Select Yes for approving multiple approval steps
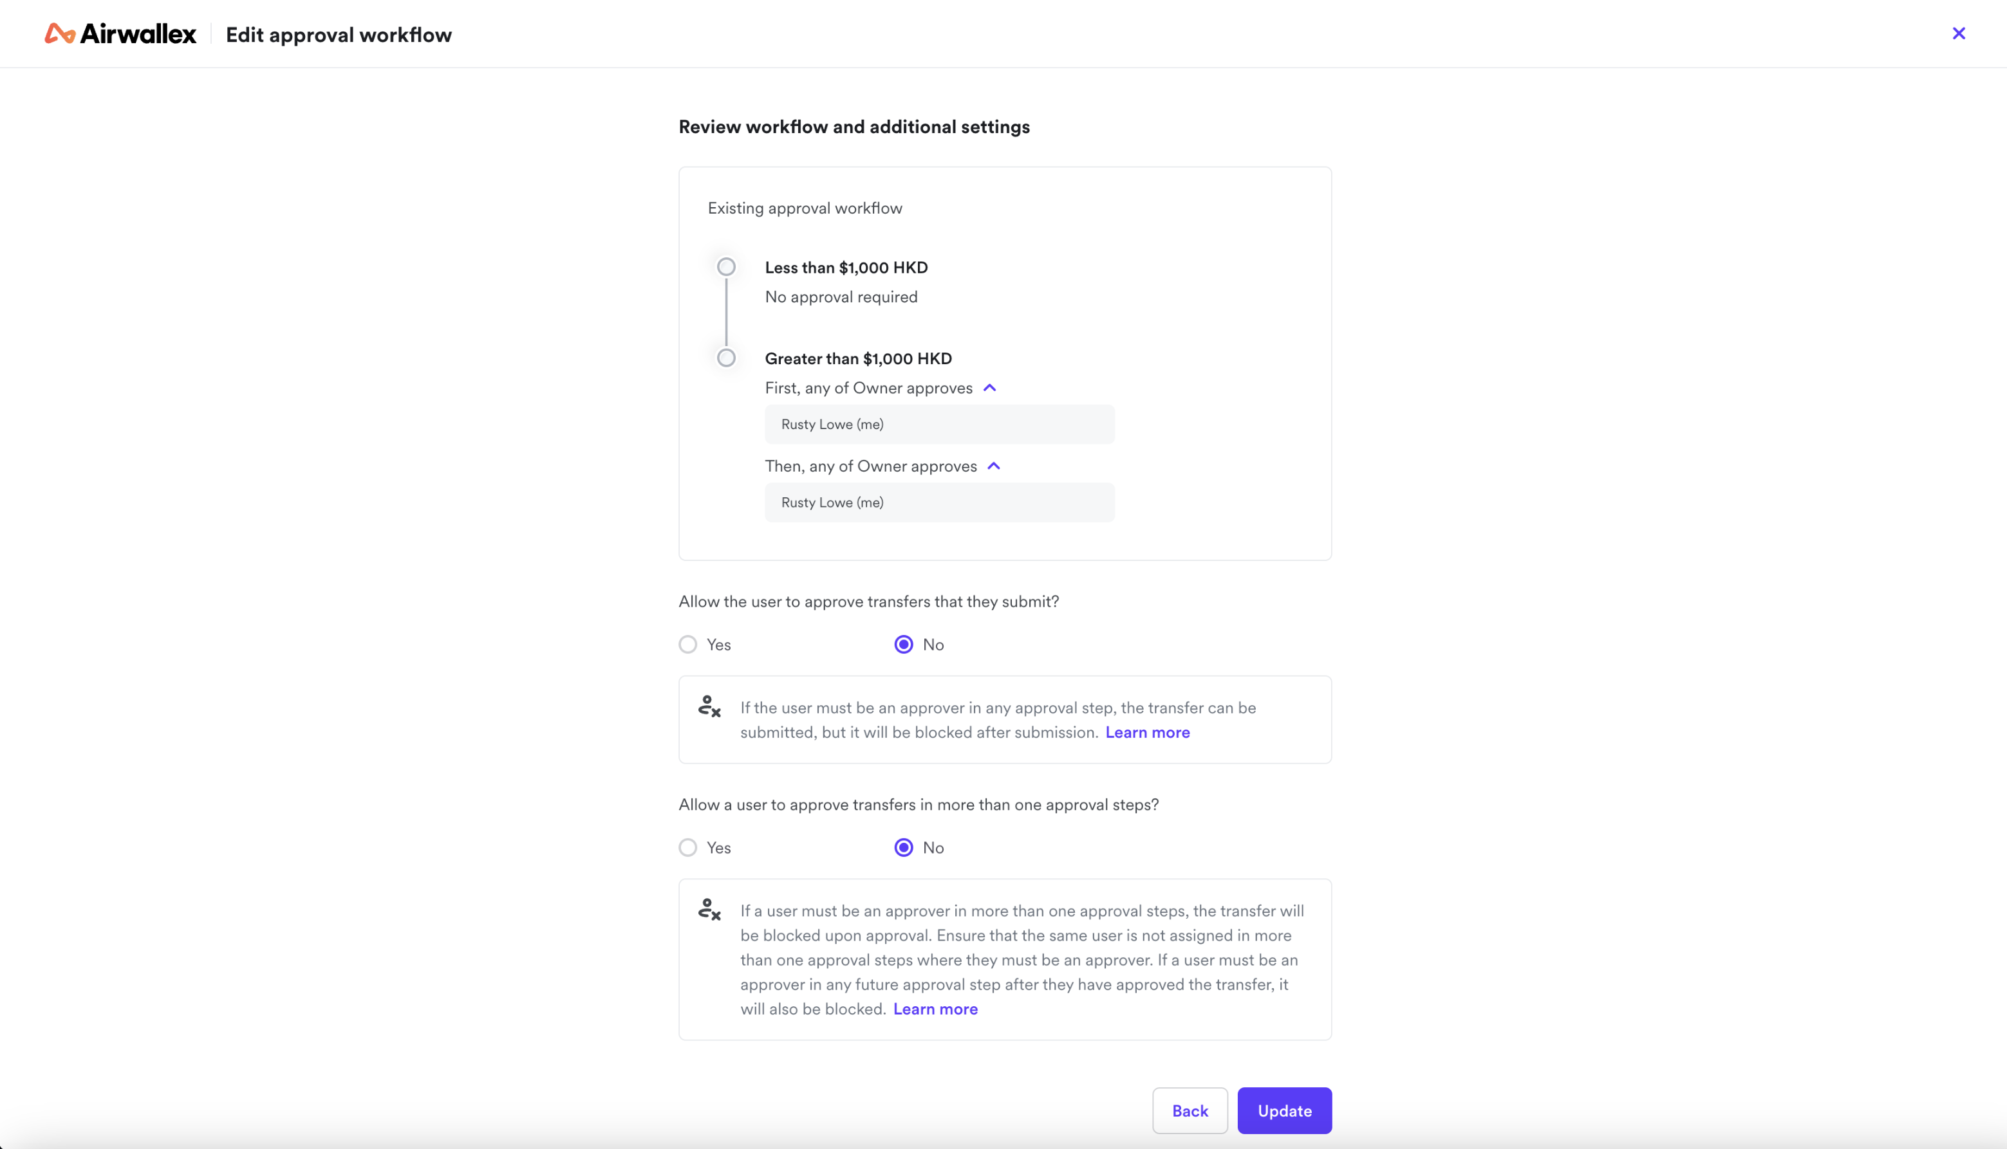This screenshot has width=2007, height=1149. (x=687, y=847)
